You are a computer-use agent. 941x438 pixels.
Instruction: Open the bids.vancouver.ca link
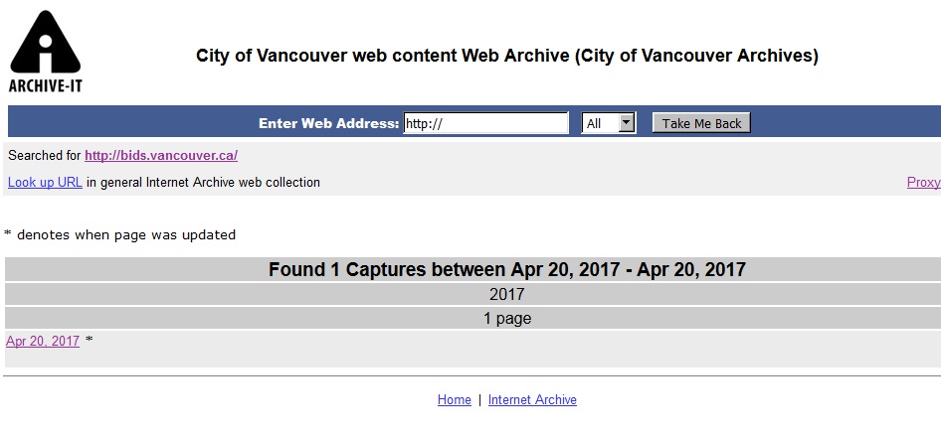point(161,156)
